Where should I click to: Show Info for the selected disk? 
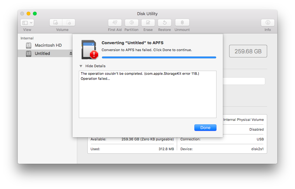pos(267,22)
